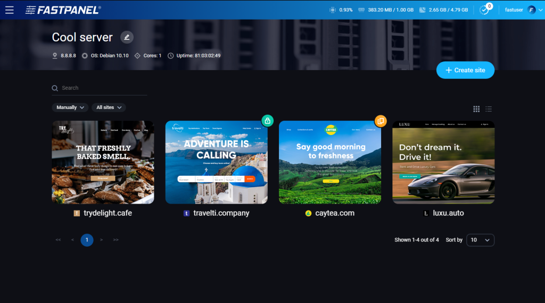Select page 1 in pagination
This screenshot has height=303, width=545.
(x=87, y=240)
